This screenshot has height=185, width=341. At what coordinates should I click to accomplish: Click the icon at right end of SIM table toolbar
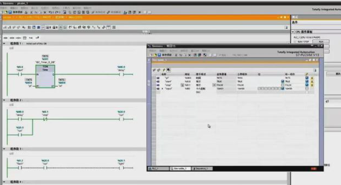pyautogui.click(x=315, y=70)
